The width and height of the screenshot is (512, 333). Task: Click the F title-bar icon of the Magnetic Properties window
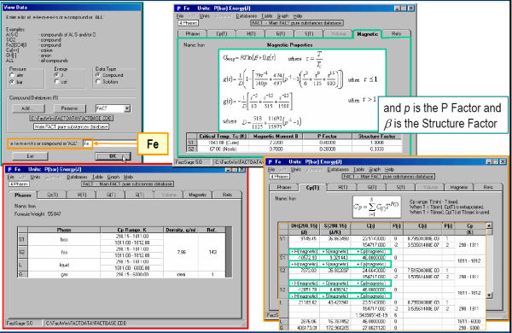178,9
